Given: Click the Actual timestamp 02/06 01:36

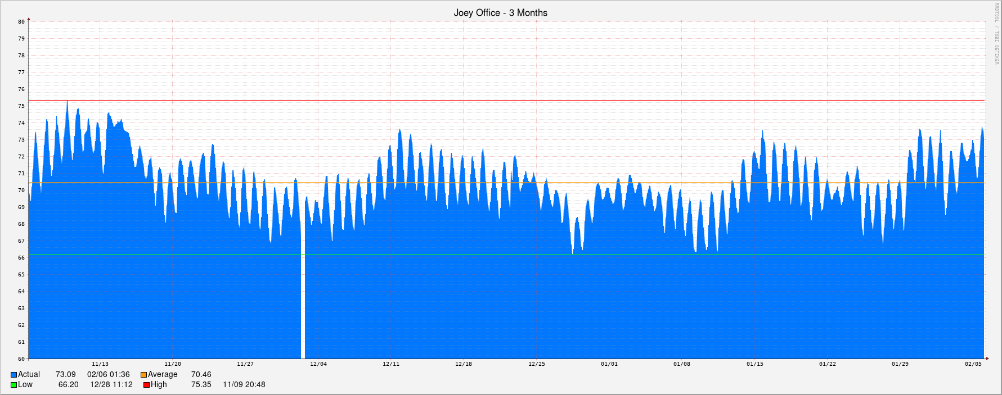Looking at the screenshot, I should (x=108, y=375).
